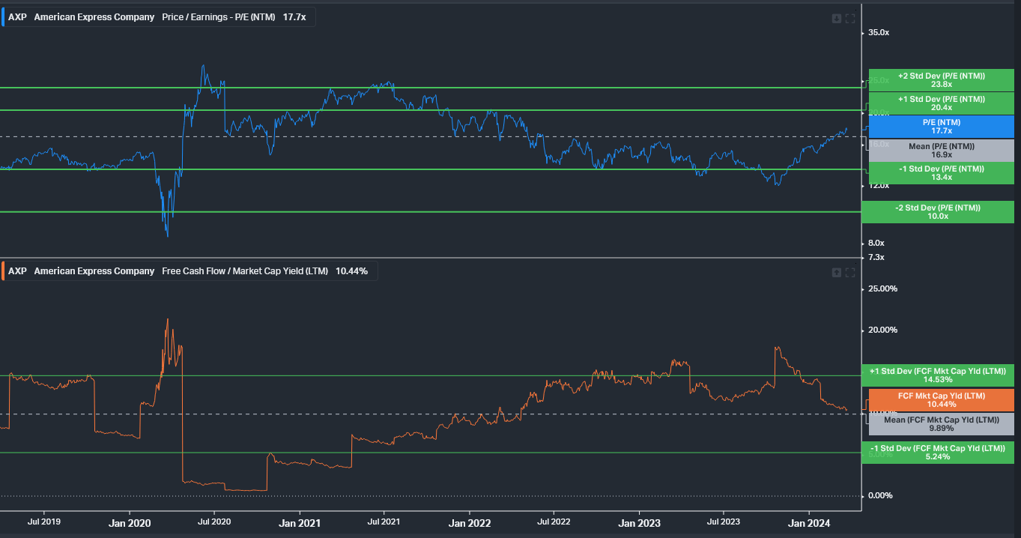Viewport: 1021px width, 538px height.
Task: Click the Mean (FCF Mkt Cap Yld) legend label
Action: coord(939,423)
